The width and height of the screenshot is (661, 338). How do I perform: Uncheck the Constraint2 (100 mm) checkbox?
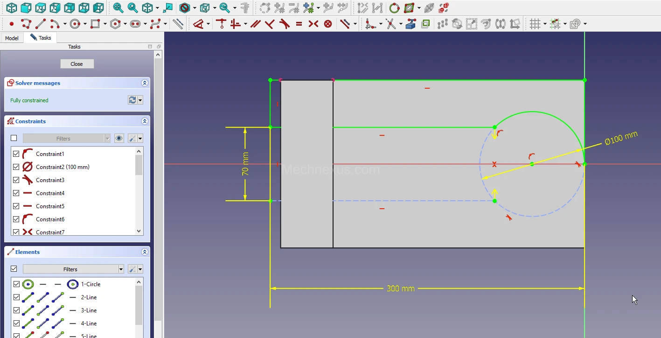(16, 167)
